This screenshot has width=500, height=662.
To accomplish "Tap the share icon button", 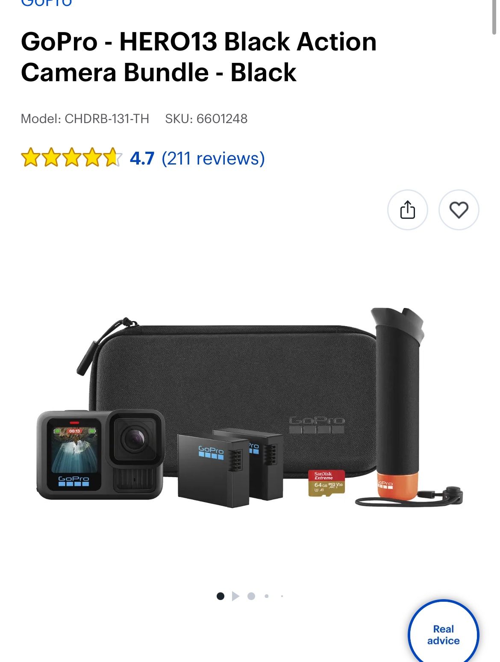I will pyautogui.click(x=407, y=210).
